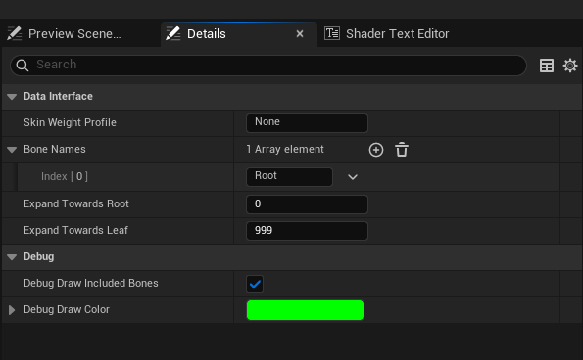The height and width of the screenshot is (360, 583).
Task: Click the add array element plus icon
Action: point(376,150)
